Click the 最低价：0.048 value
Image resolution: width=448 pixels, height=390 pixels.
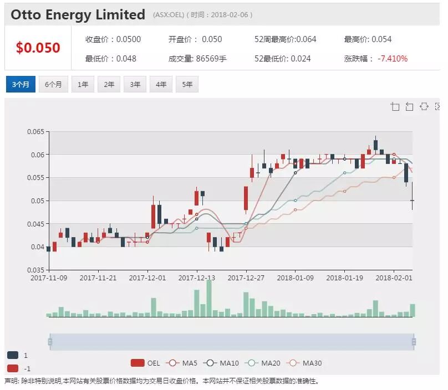tap(111, 59)
